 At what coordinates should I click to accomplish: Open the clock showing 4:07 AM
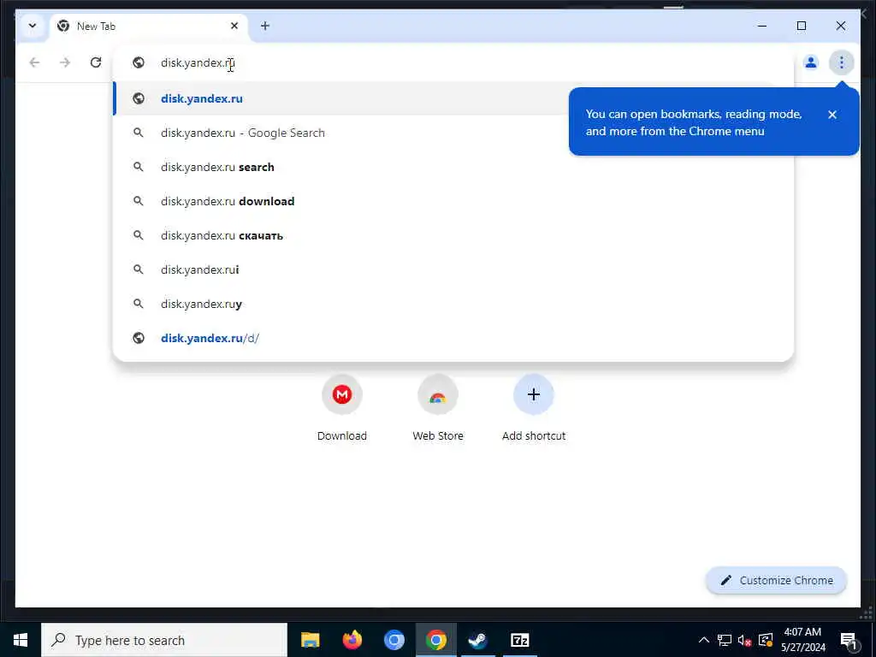tap(802, 640)
